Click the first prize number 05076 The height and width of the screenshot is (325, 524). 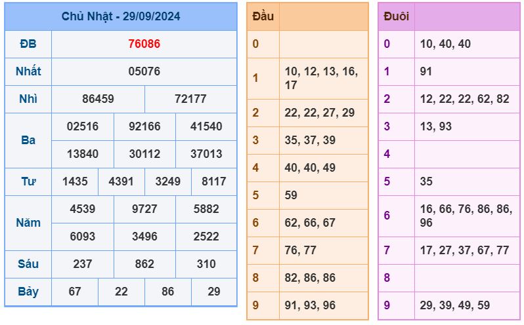pyautogui.click(x=144, y=71)
